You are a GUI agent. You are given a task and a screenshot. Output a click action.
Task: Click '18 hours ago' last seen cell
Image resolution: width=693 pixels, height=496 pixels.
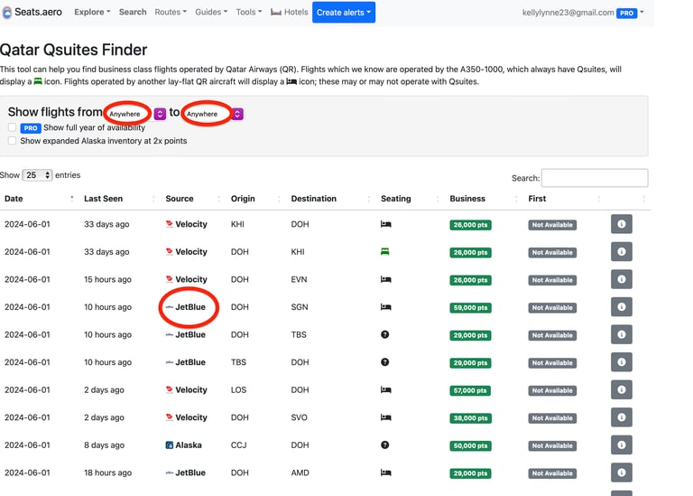(108, 473)
